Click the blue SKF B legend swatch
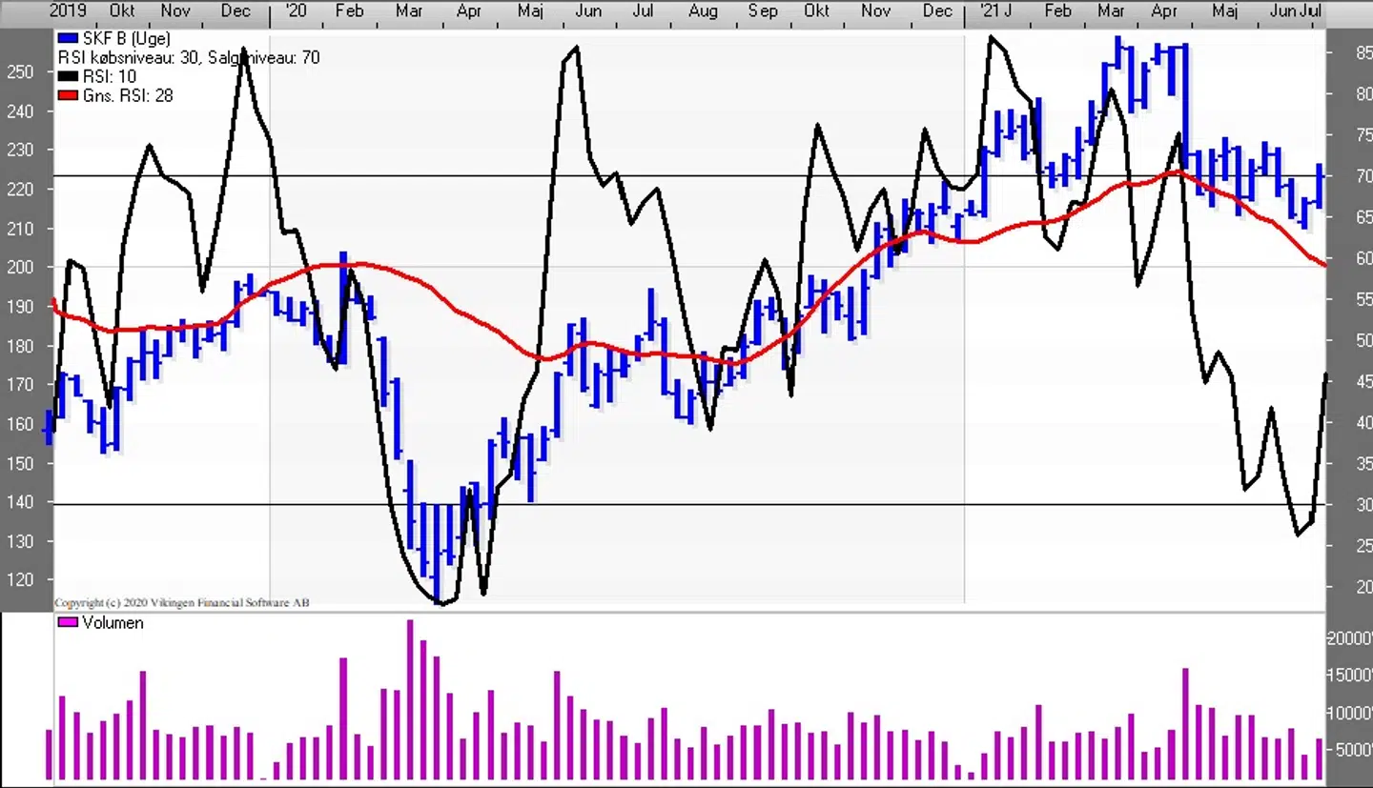 coord(67,40)
